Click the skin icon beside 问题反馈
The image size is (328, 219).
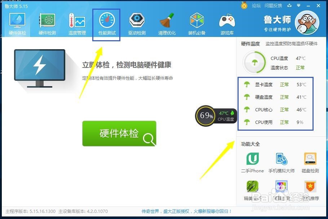click(289, 5)
